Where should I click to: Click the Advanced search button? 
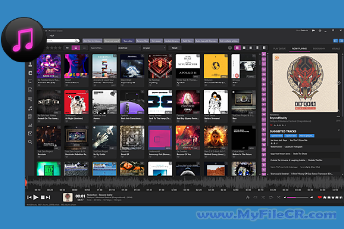[x=112, y=41]
